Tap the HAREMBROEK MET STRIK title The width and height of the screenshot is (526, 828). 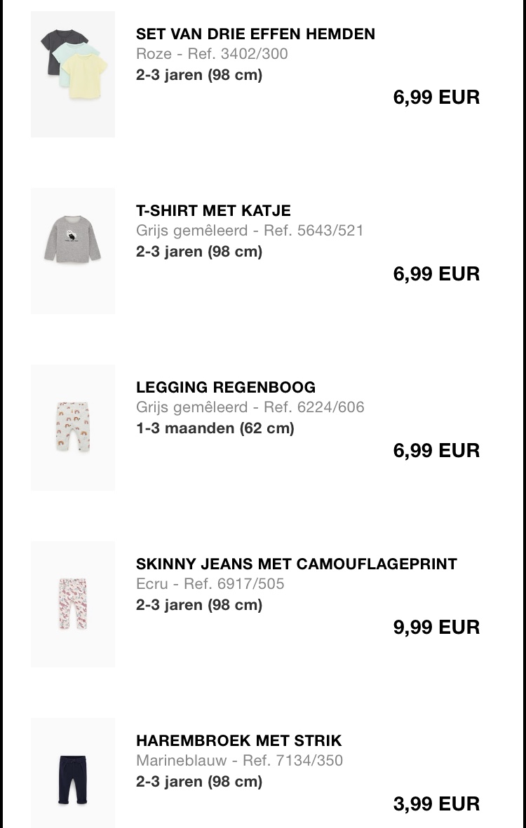(x=238, y=740)
